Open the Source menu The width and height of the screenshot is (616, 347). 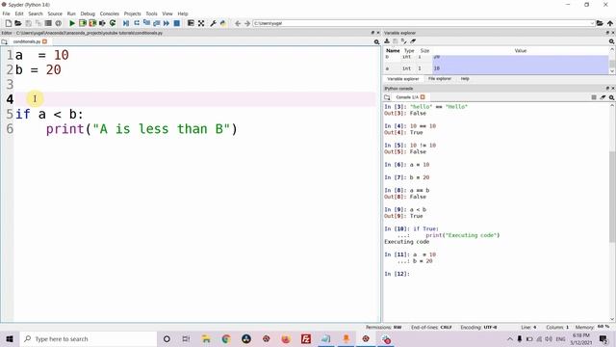point(55,13)
